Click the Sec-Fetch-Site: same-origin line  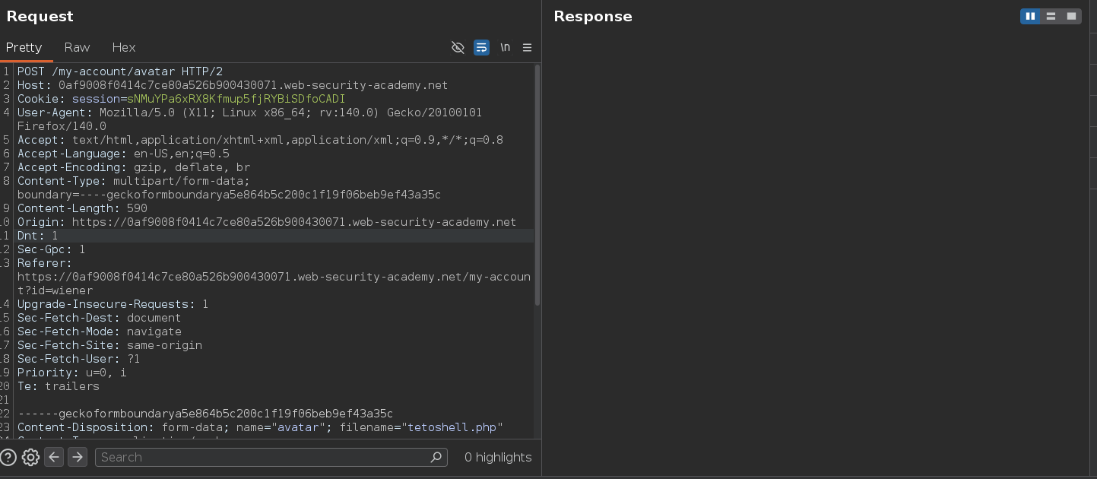click(x=109, y=345)
